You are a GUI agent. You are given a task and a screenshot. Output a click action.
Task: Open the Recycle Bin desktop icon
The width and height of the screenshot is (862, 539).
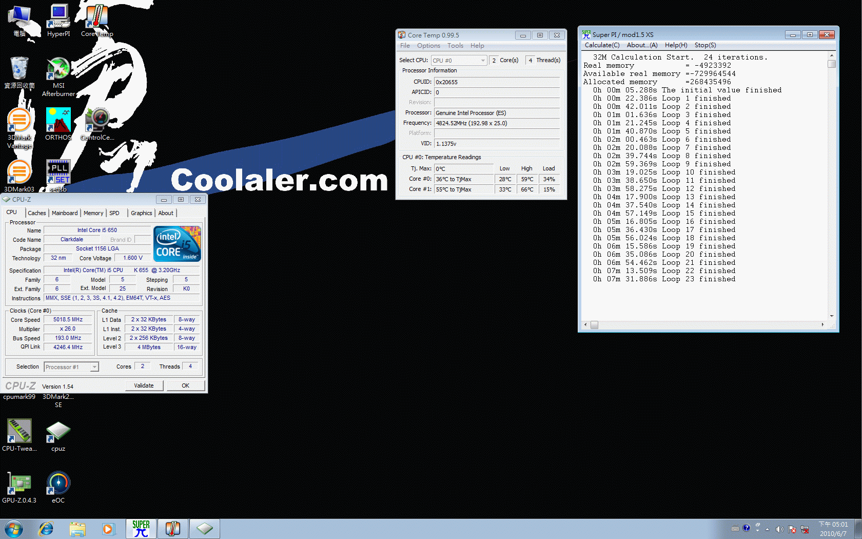(19, 72)
